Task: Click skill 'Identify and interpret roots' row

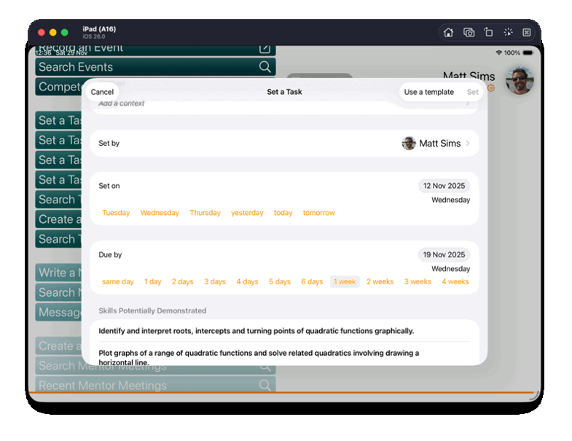Action: [284, 331]
